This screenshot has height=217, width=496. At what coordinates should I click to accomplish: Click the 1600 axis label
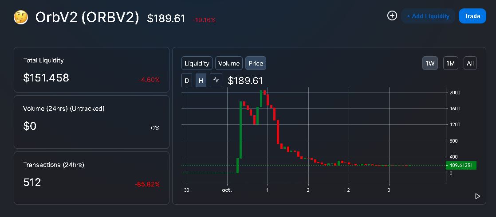[x=455, y=108]
